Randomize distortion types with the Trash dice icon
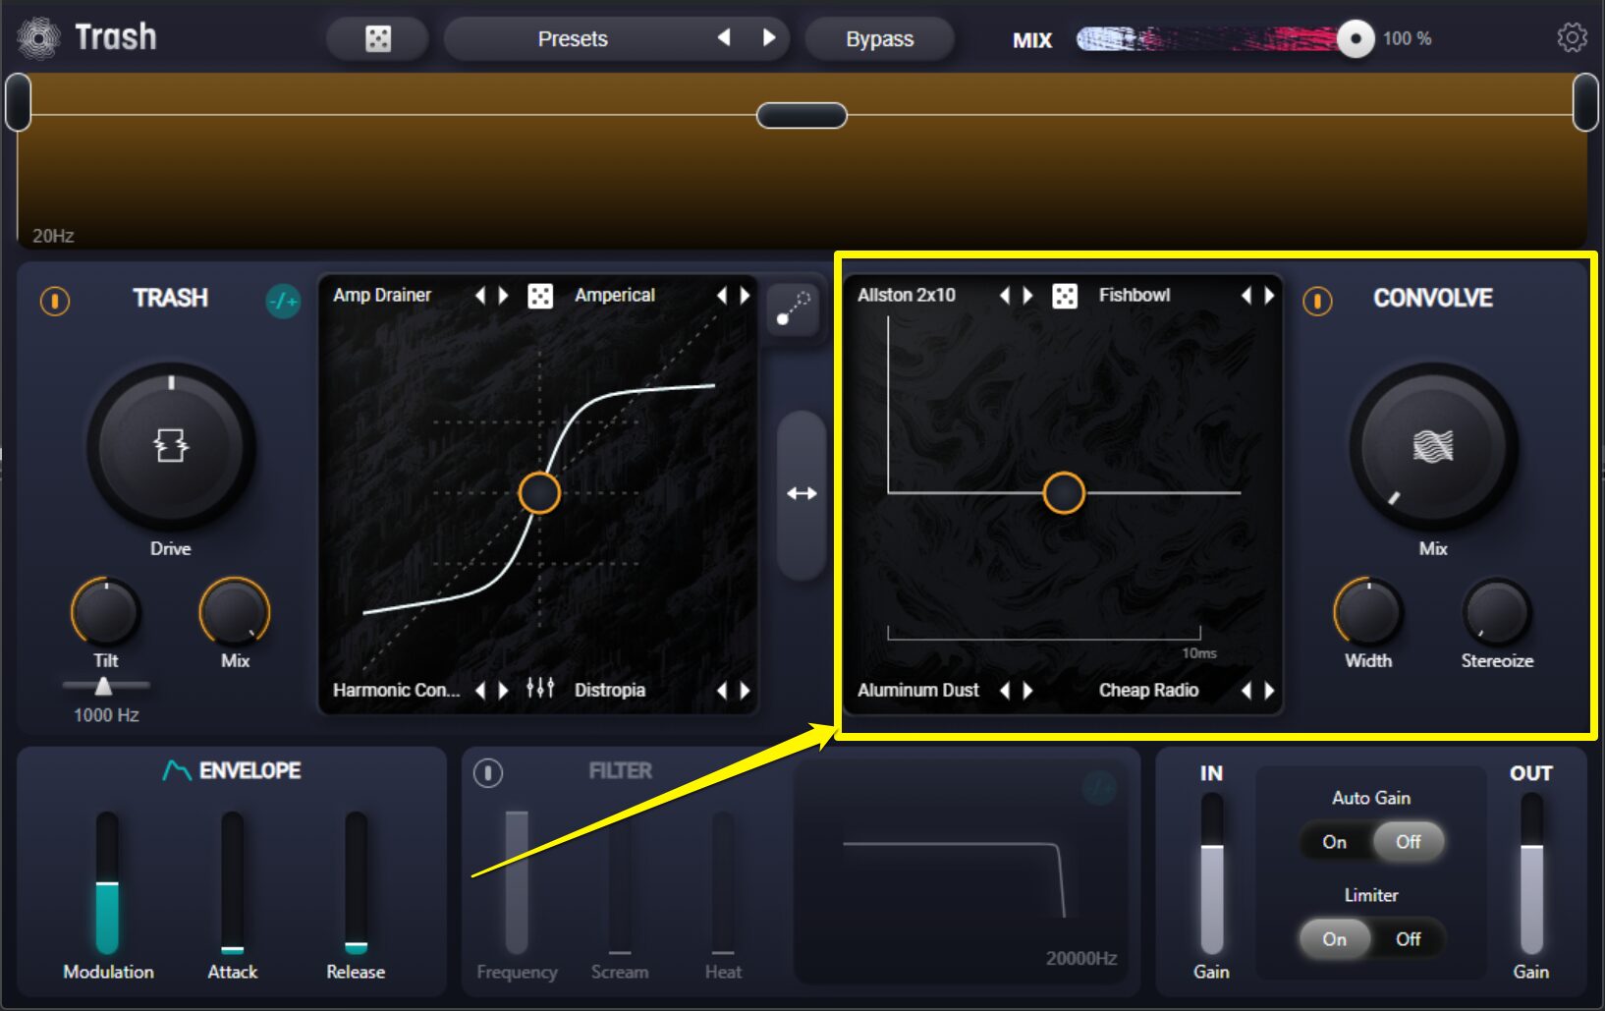 pyautogui.click(x=540, y=296)
